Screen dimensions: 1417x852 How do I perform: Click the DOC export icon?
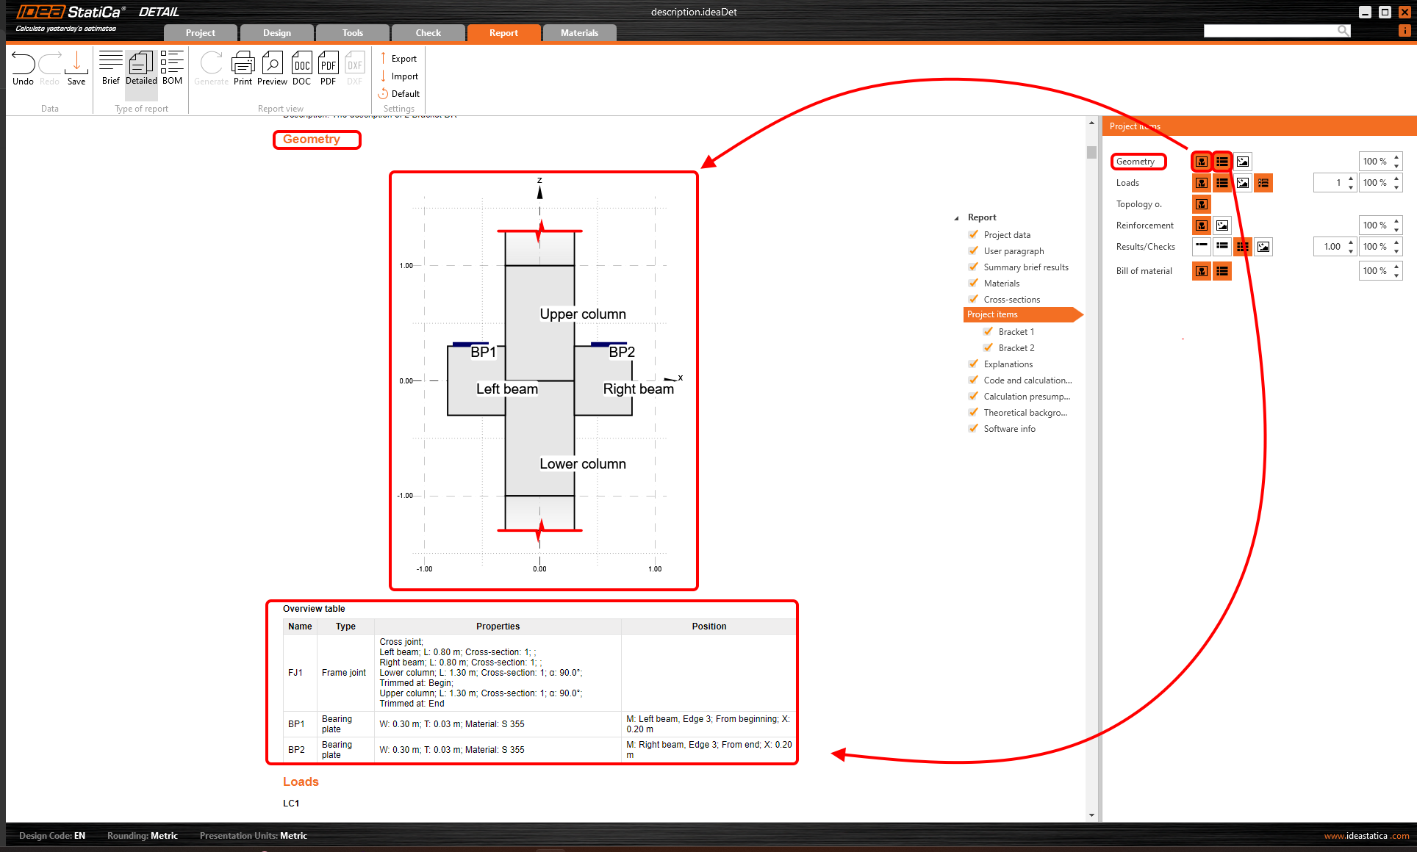tap(301, 68)
